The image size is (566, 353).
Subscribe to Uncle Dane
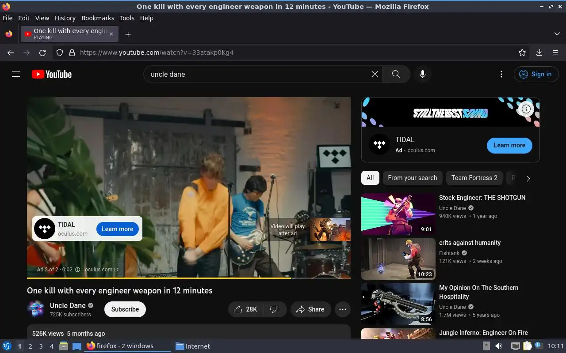[x=125, y=309]
